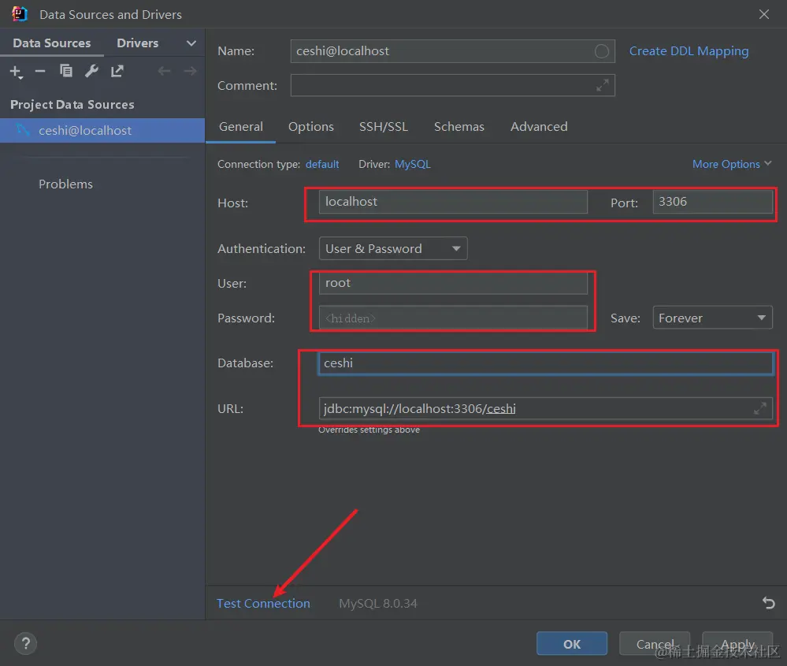Select Problems in the left panel
787x666 pixels.
[65, 184]
